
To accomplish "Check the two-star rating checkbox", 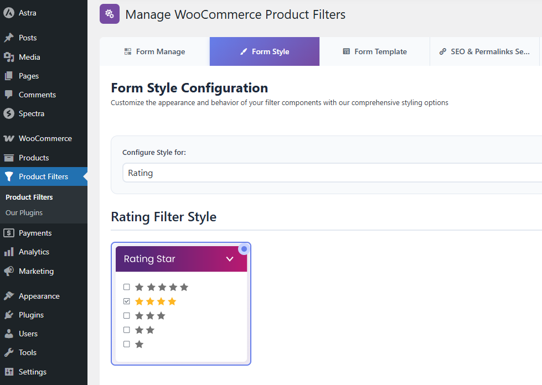I will tap(127, 330).
